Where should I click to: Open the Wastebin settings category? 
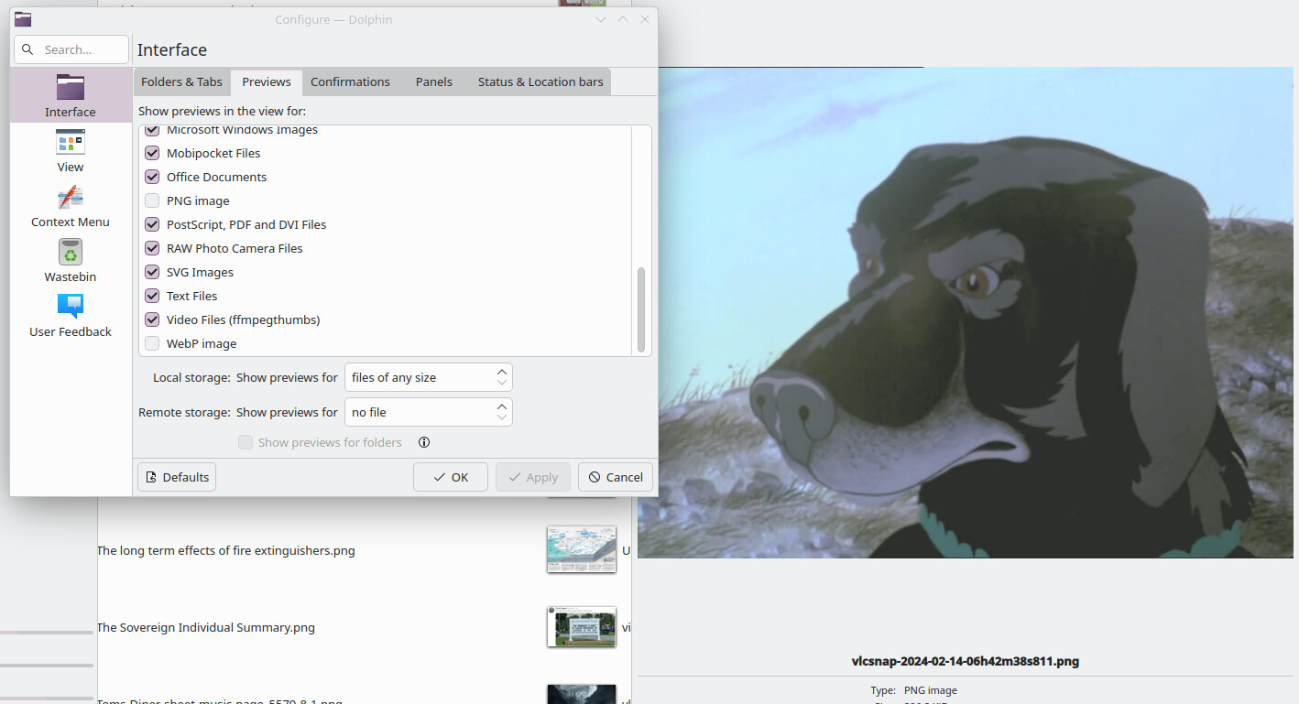pos(71,260)
